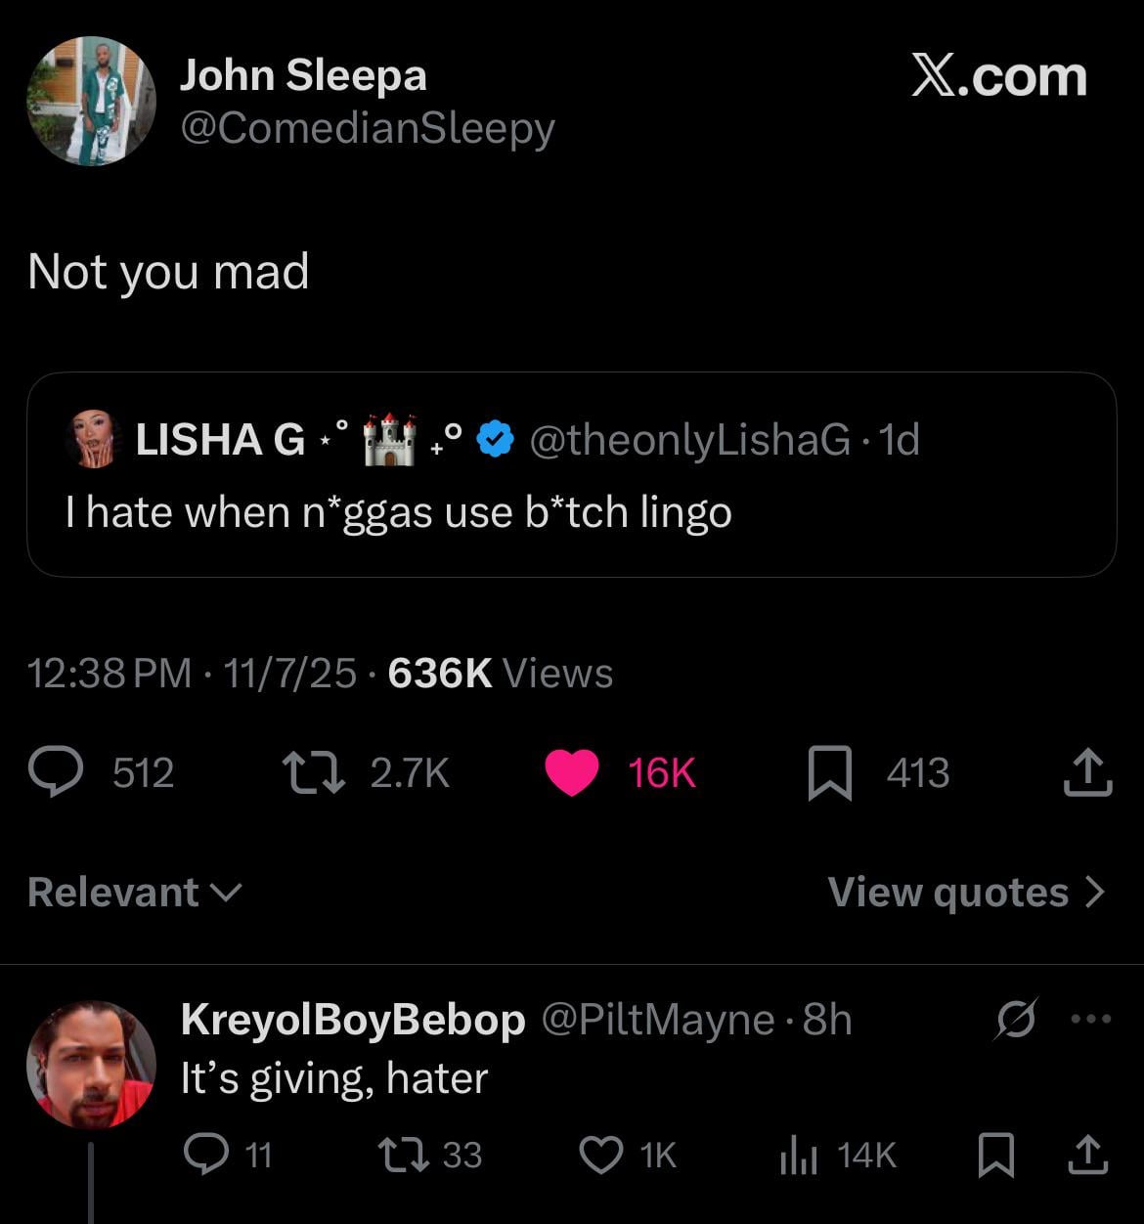Viewport: 1144px width, 1224px height.
Task: Open the Relevant sort dropdown
Action: click(x=135, y=892)
